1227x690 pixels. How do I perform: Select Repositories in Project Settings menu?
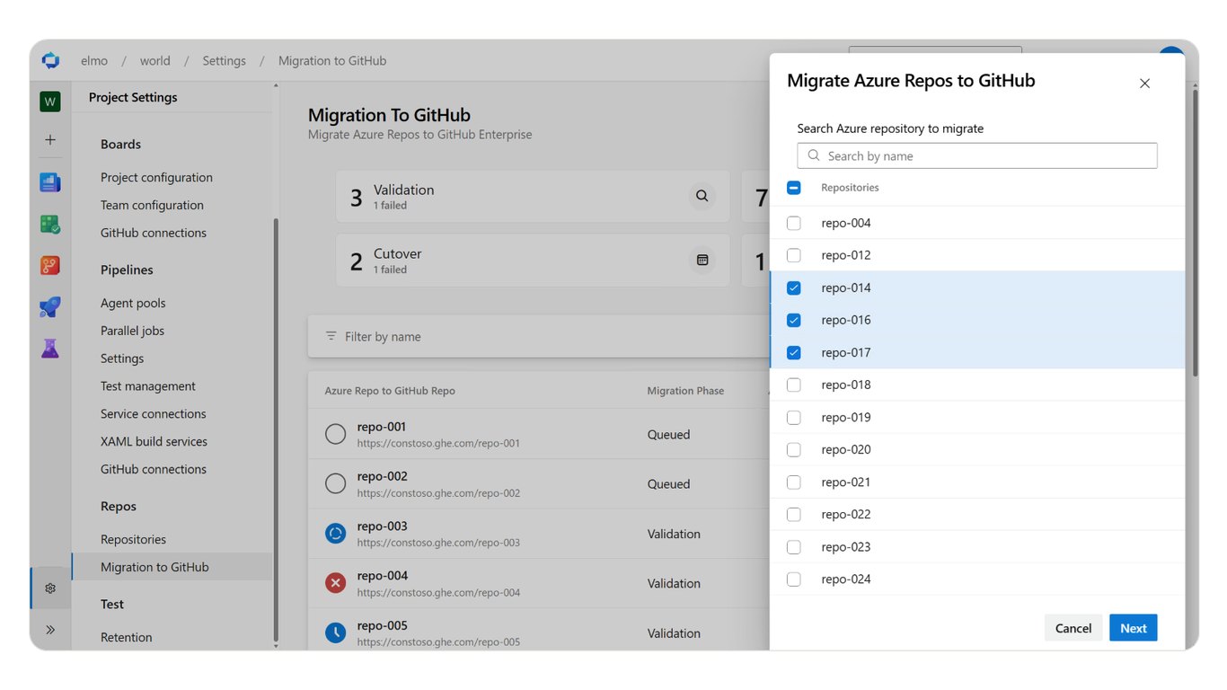click(x=133, y=539)
